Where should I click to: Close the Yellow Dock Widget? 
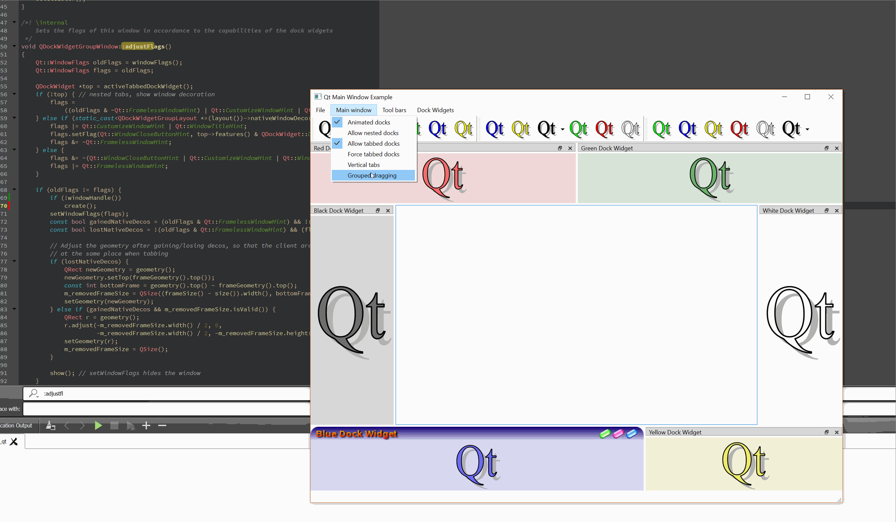point(836,432)
